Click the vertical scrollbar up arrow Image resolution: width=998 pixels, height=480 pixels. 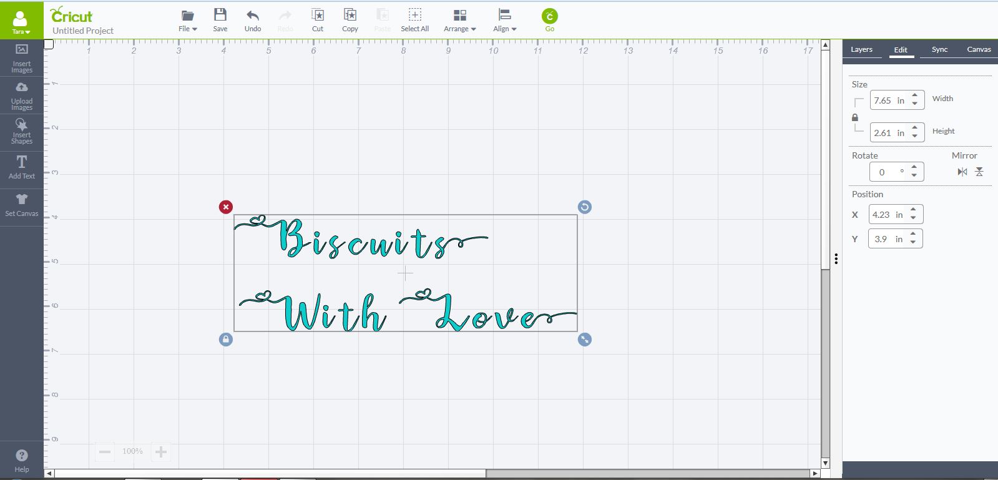coord(826,45)
